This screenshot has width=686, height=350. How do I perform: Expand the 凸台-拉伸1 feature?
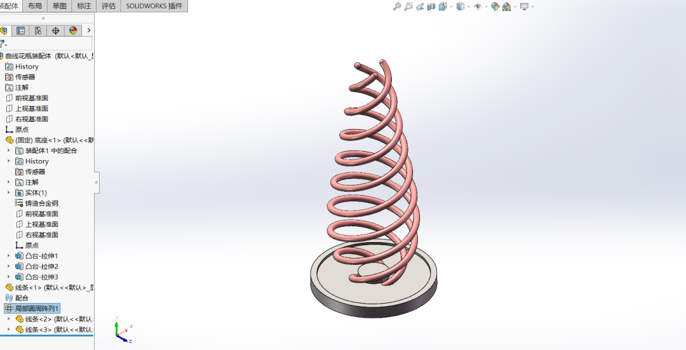8,255
